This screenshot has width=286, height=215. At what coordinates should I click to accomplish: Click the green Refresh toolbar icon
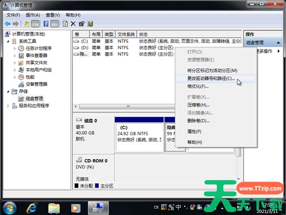(65, 23)
